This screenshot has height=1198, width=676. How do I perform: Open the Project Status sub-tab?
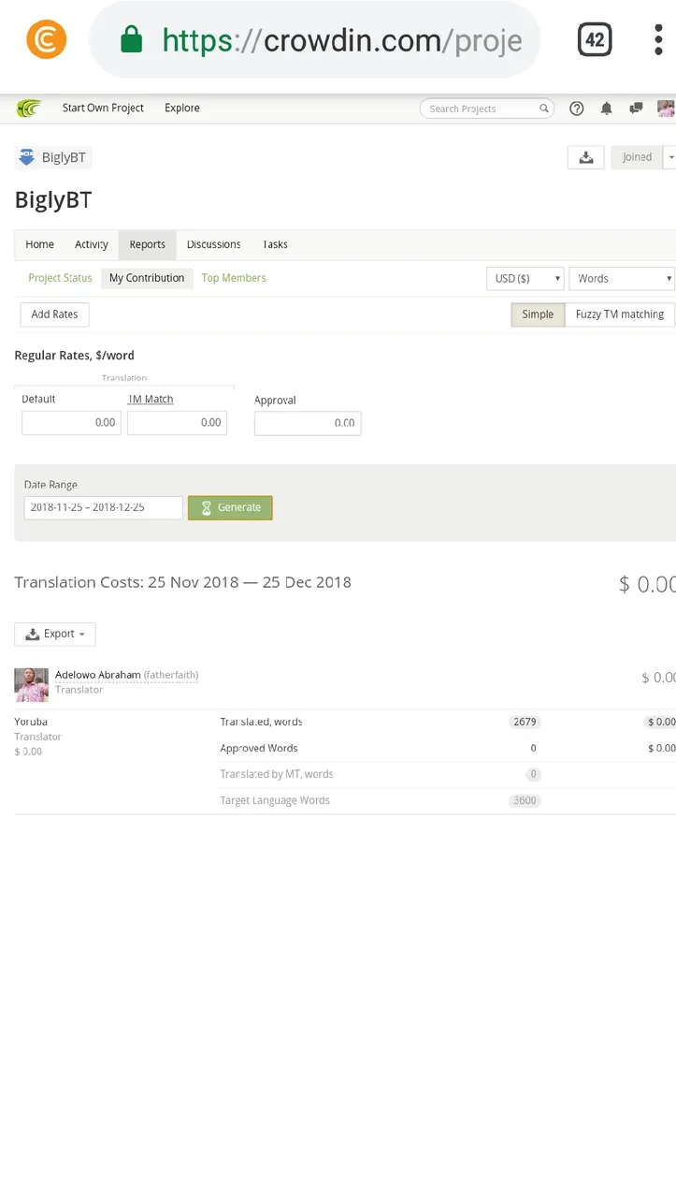coord(60,278)
